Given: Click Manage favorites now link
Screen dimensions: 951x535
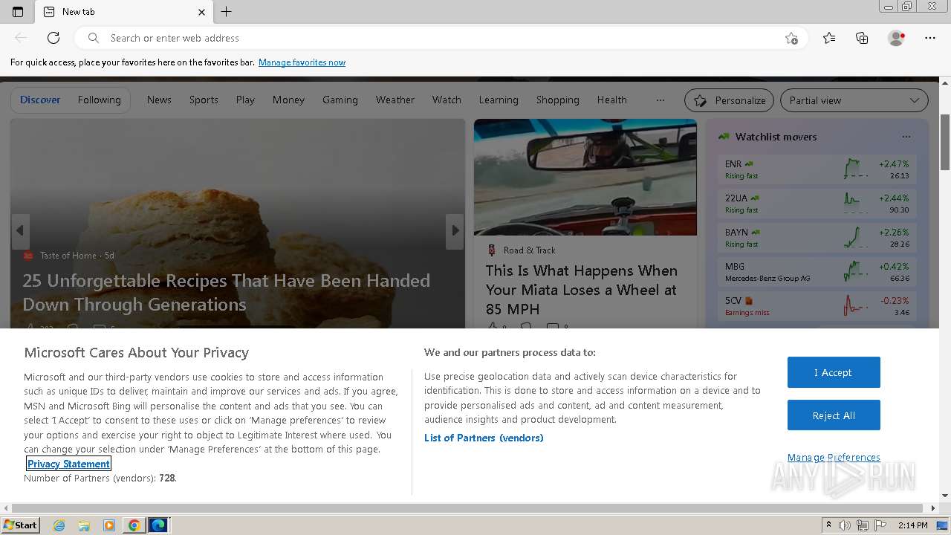Looking at the screenshot, I should click(x=302, y=62).
